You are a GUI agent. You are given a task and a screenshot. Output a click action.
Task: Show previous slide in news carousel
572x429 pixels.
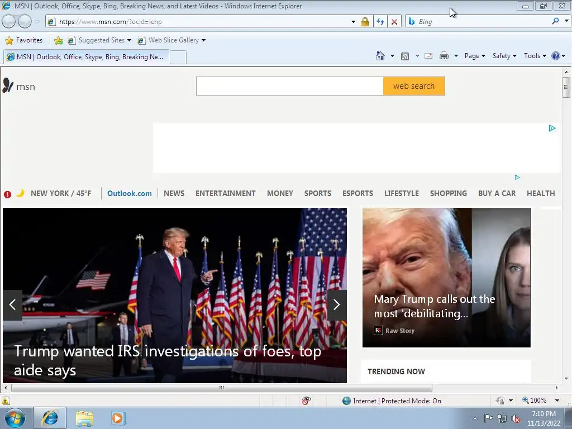tap(12, 305)
